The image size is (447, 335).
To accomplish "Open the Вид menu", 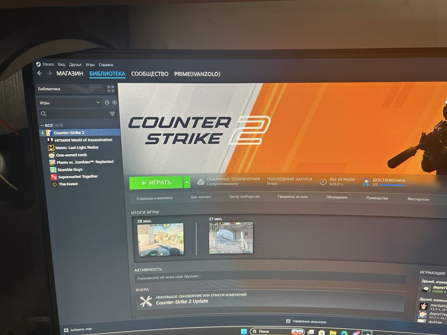I will click(x=61, y=65).
